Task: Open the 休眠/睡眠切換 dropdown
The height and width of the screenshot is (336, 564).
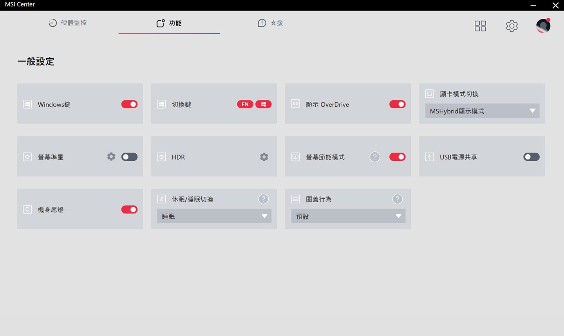Action: (214, 216)
